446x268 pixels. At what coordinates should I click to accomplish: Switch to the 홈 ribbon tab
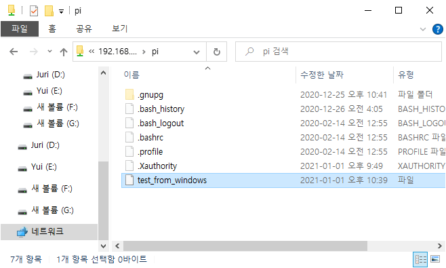[x=52, y=28]
